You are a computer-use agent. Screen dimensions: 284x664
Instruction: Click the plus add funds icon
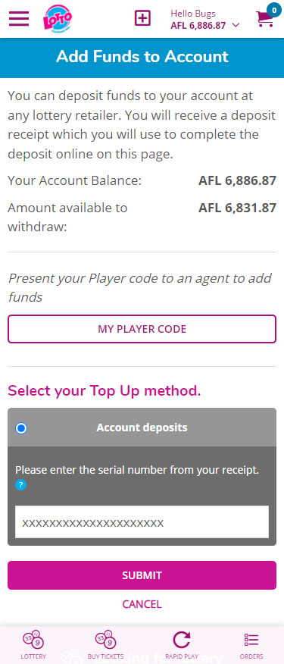click(x=142, y=18)
